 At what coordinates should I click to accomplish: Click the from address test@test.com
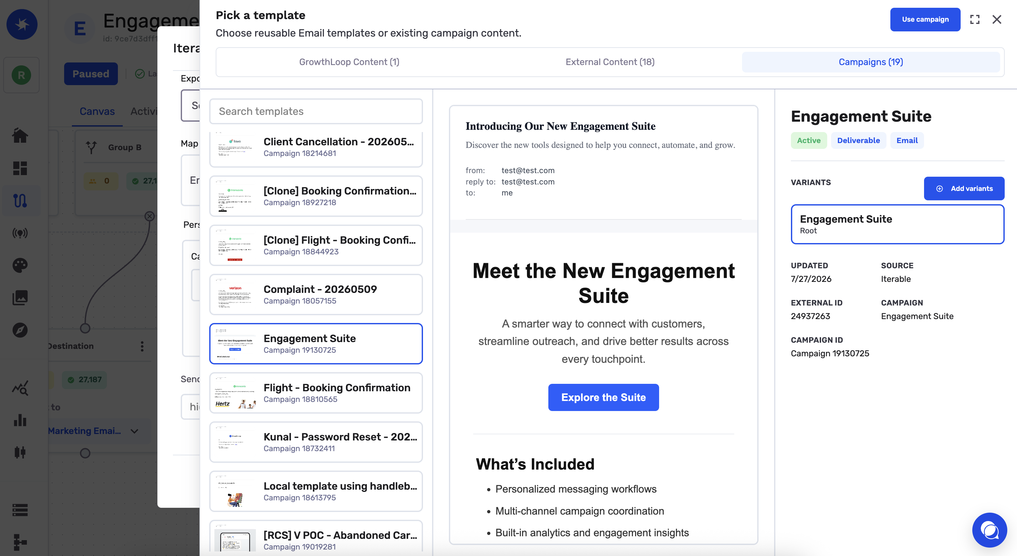tap(528, 171)
